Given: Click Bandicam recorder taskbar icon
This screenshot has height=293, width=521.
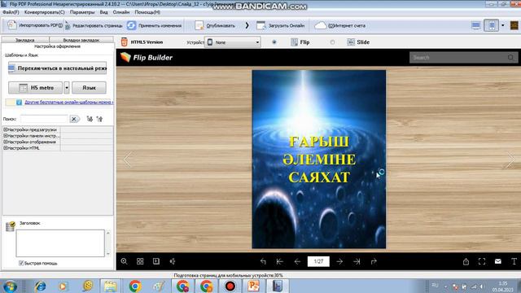Looking at the screenshot, I should click(230, 286).
